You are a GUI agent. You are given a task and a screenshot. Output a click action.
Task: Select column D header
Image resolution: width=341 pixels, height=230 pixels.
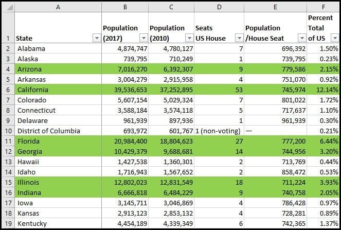(219, 7)
